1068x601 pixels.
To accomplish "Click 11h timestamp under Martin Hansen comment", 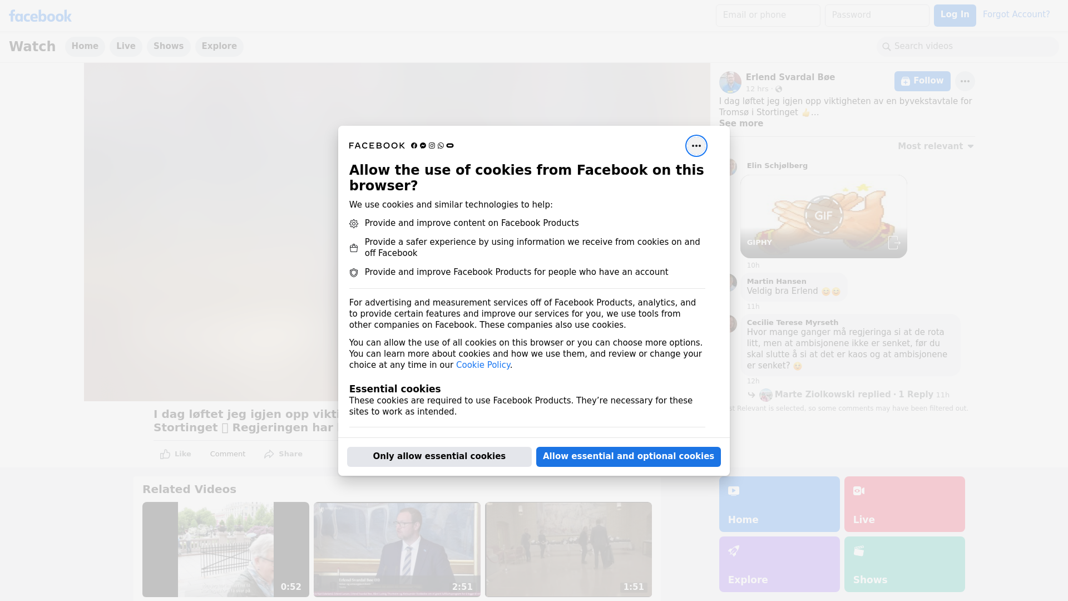I will pyautogui.click(x=753, y=307).
